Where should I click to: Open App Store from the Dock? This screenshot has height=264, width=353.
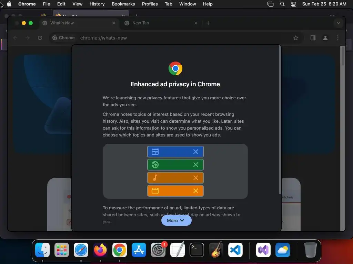(x=139, y=250)
